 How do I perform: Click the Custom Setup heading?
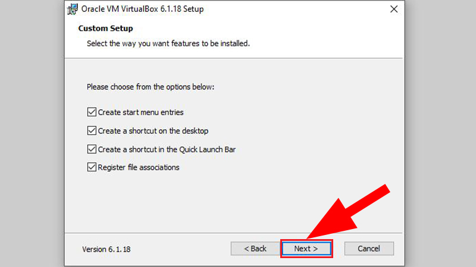click(106, 28)
